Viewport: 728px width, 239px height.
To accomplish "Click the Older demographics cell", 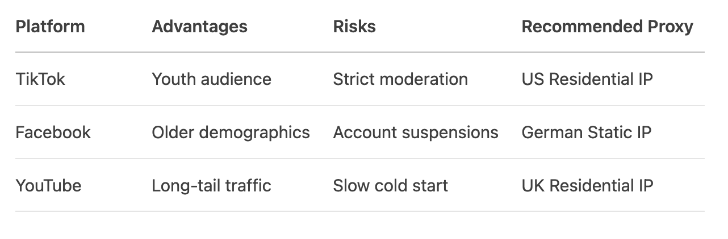I will coord(231,133).
